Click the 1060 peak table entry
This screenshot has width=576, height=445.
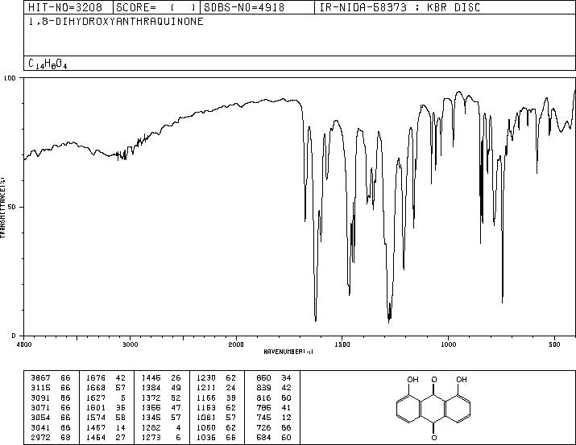coord(216,428)
